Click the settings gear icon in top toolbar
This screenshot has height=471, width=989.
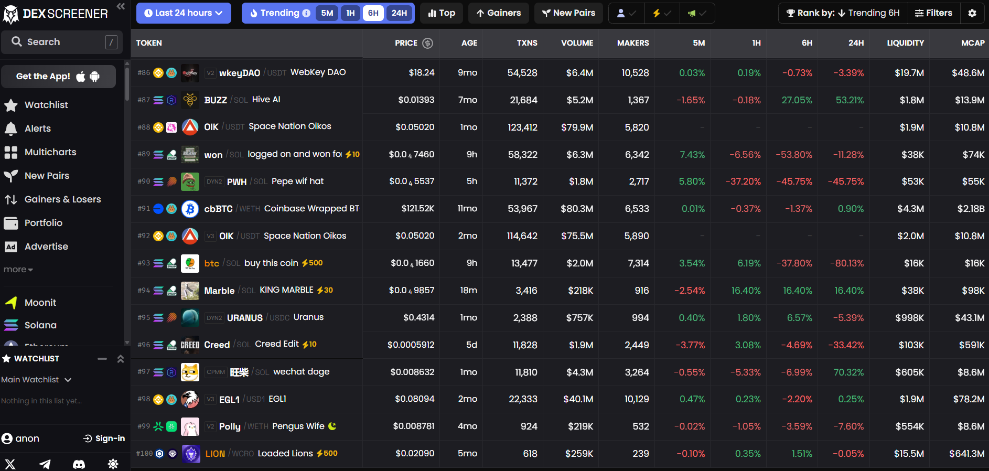pos(972,13)
